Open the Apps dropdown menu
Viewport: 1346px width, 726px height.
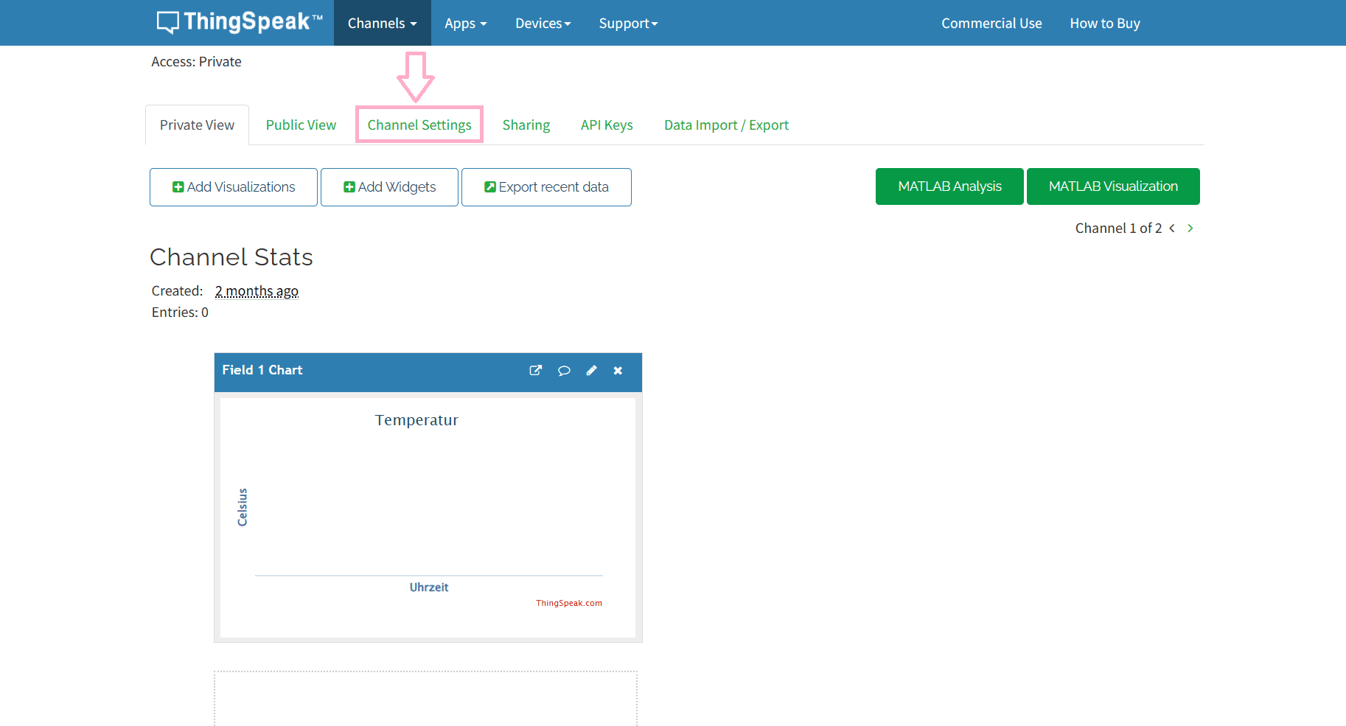click(x=465, y=23)
